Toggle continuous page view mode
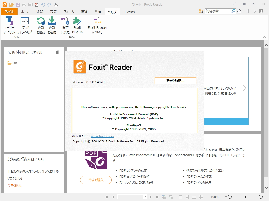 (x=187, y=197)
